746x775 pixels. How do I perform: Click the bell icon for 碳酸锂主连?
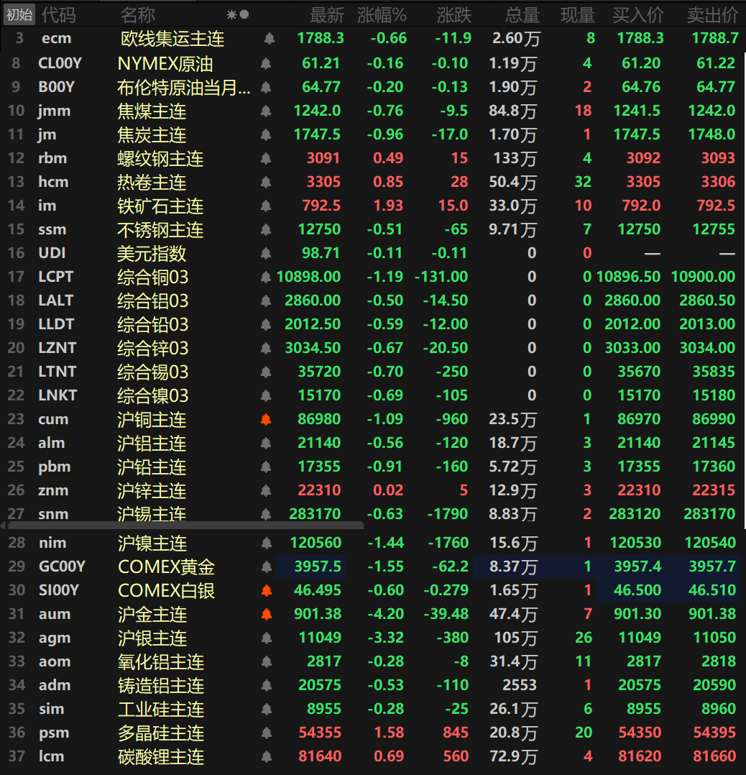click(267, 757)
